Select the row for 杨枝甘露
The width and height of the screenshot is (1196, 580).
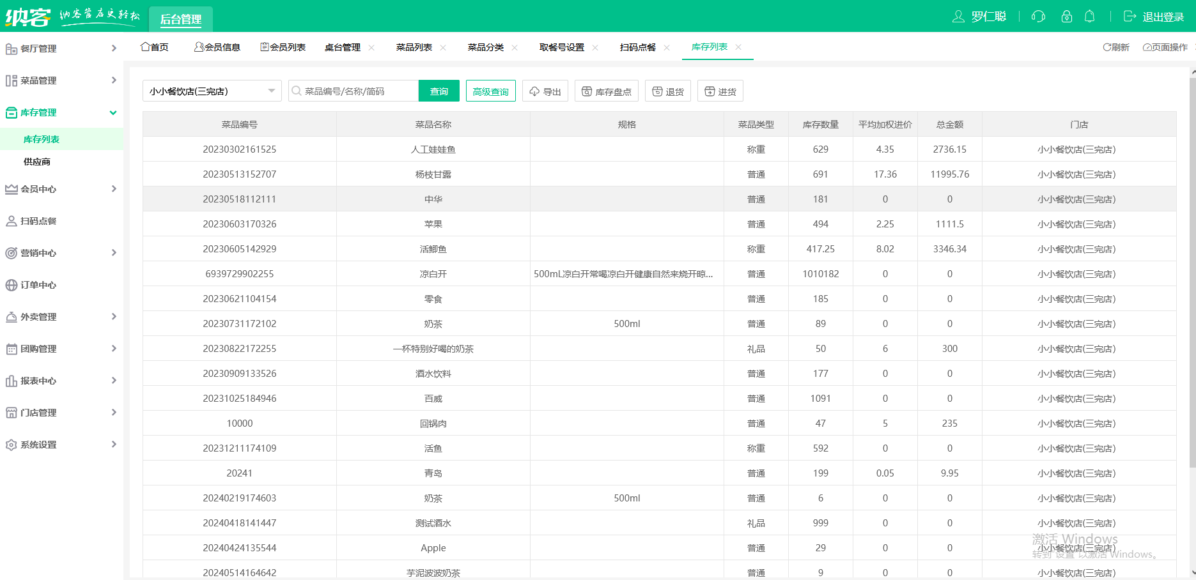(x=659, y=174)
